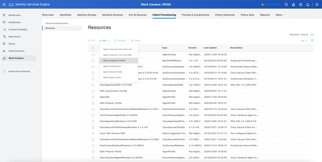Screen dimensions: 322x162
Task: Click the Work Centers sidebar icon
Action: tap(4, 58)
